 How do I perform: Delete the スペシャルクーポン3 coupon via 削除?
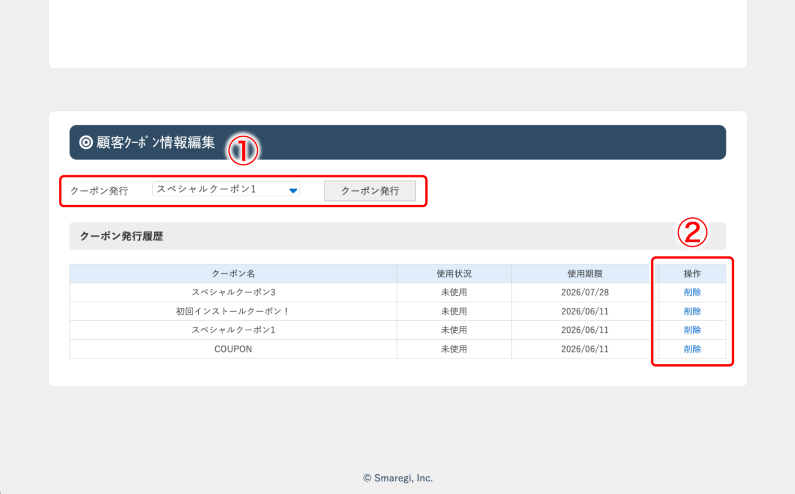(x=692, y=292)
